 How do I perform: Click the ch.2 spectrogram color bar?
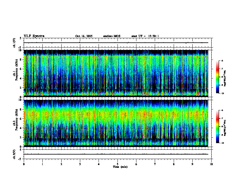pos(217,127)
